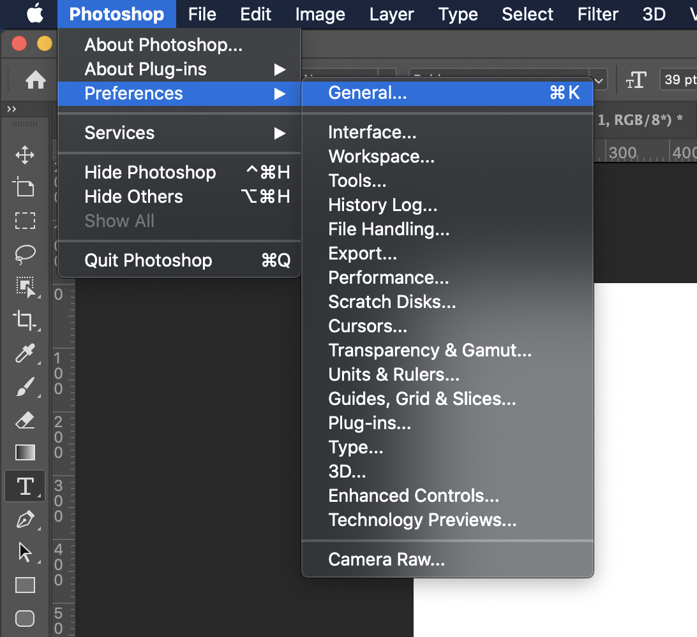Open Cursors... preferences
Image resolution: width=697 pixels, height=637 pixels.
click(447, 326)
